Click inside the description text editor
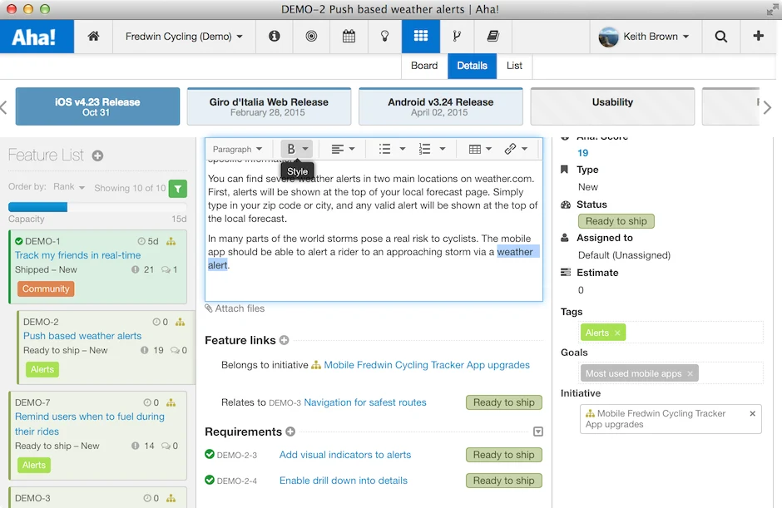782x508 pixels. tap(374, 230)
